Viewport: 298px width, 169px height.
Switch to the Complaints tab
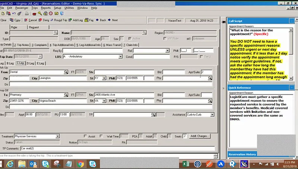(x=39, y=45)
